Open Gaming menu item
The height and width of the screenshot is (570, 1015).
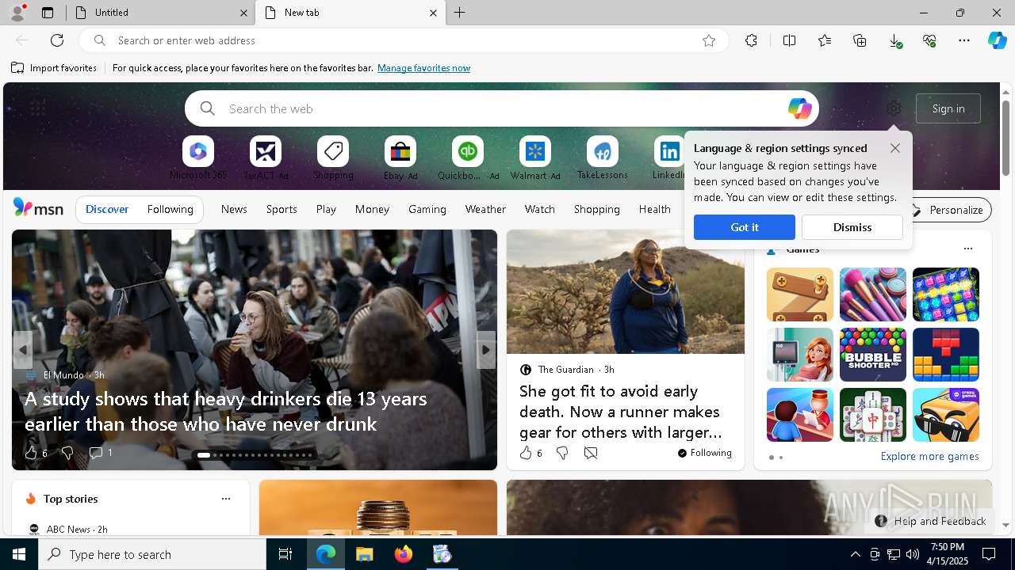point(427,209)
